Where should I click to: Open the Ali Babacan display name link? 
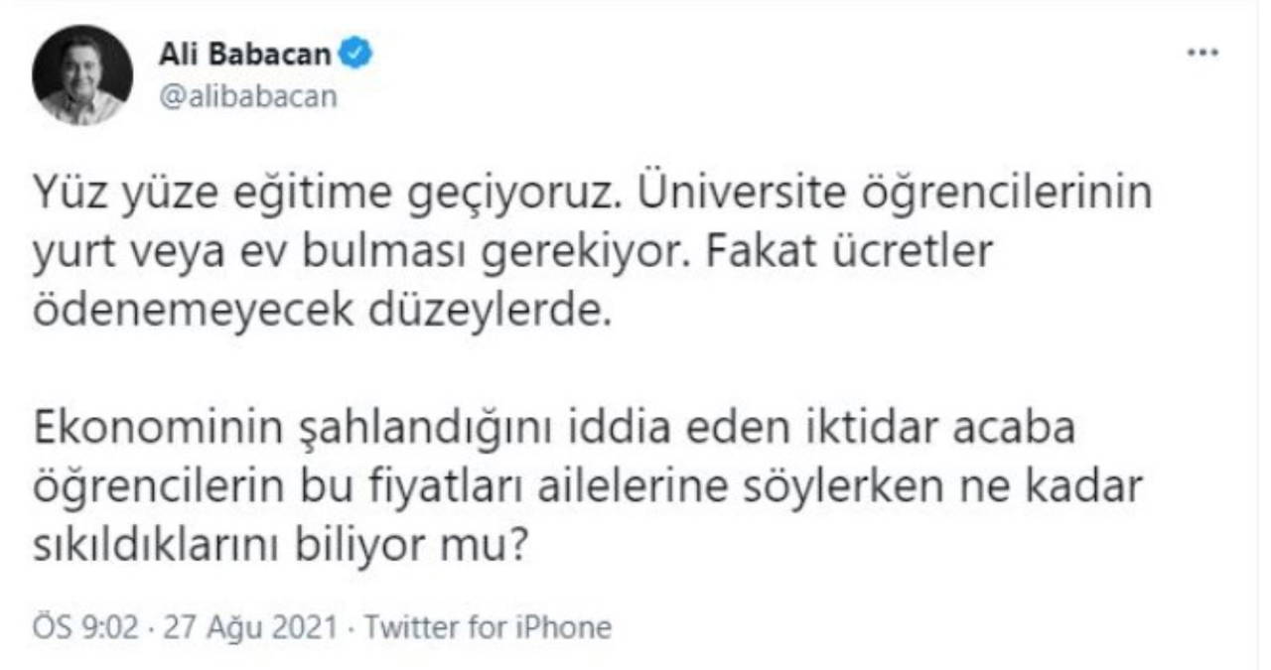(244, 55)
